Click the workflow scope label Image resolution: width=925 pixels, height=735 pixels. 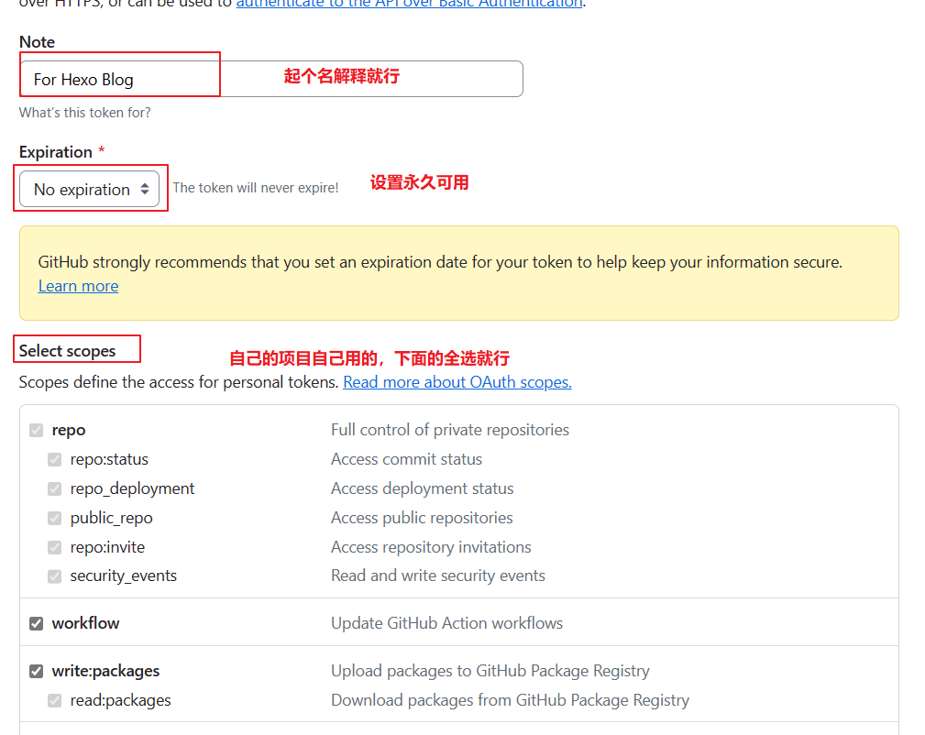(85, 623)
